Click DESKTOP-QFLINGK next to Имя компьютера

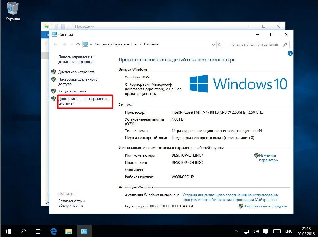pos(187,155)
